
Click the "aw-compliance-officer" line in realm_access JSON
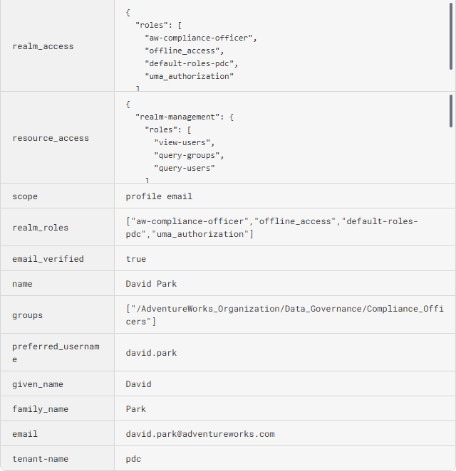pyautogui.click(x=200, y=38)
